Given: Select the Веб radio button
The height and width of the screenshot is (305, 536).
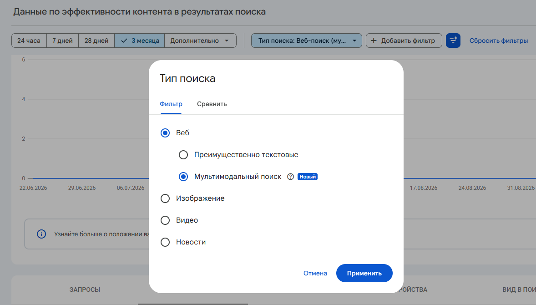Looking at the screenshot, I should [x=165, y=133].
